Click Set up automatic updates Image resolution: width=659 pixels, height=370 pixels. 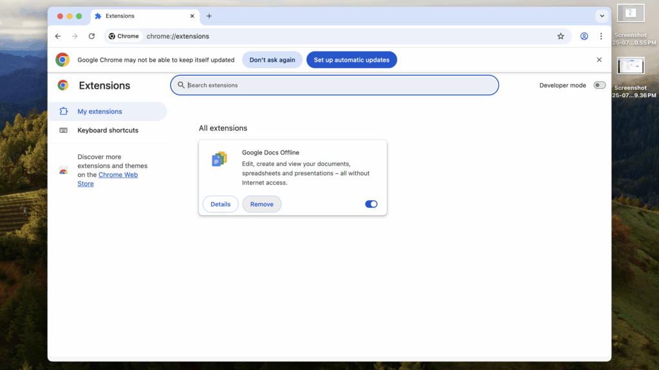pyautogui.click(x=351, y=60)
